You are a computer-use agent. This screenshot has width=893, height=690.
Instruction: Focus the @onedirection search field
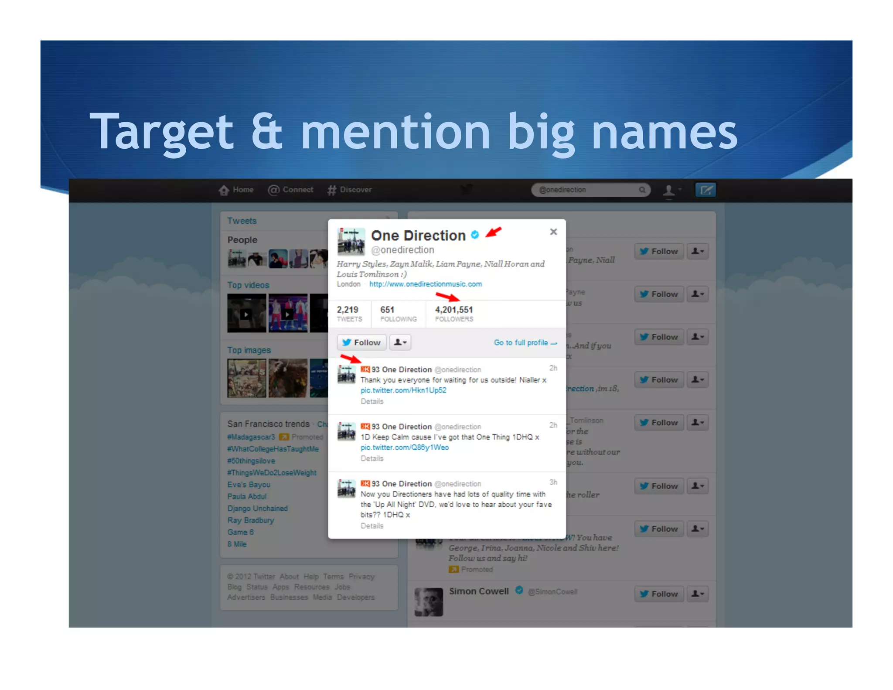(590, 190)
